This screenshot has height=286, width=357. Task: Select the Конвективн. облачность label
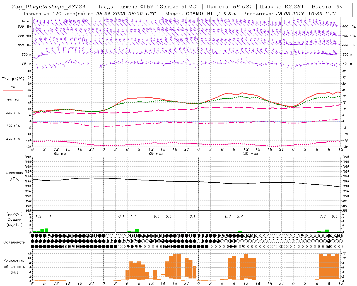(x=14, y=264)
